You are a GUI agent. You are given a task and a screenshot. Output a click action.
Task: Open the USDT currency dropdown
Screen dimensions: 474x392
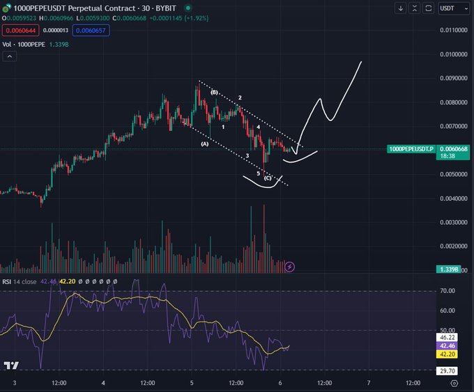tap(454, 8)
